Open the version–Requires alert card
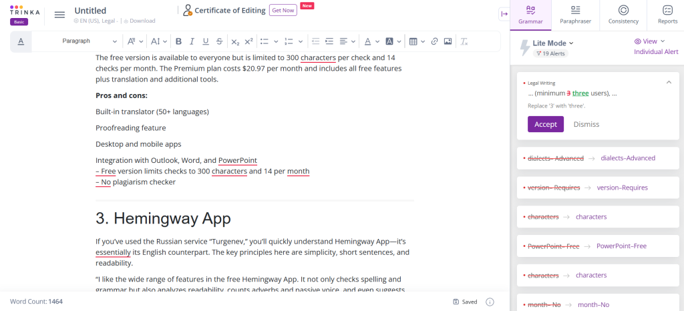Image resolution: width=684 pixels, height=311 pixels. (x=598, y=188)
